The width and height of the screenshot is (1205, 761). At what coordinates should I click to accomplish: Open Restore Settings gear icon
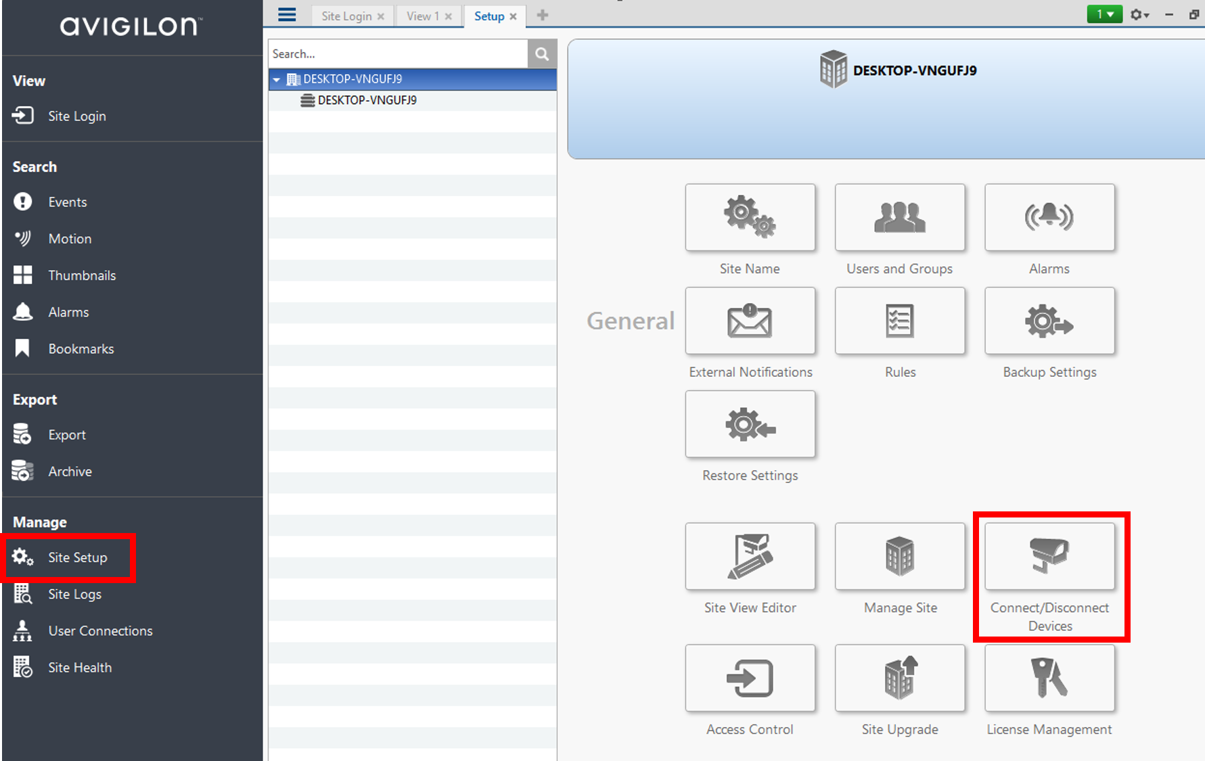[750, 424]
